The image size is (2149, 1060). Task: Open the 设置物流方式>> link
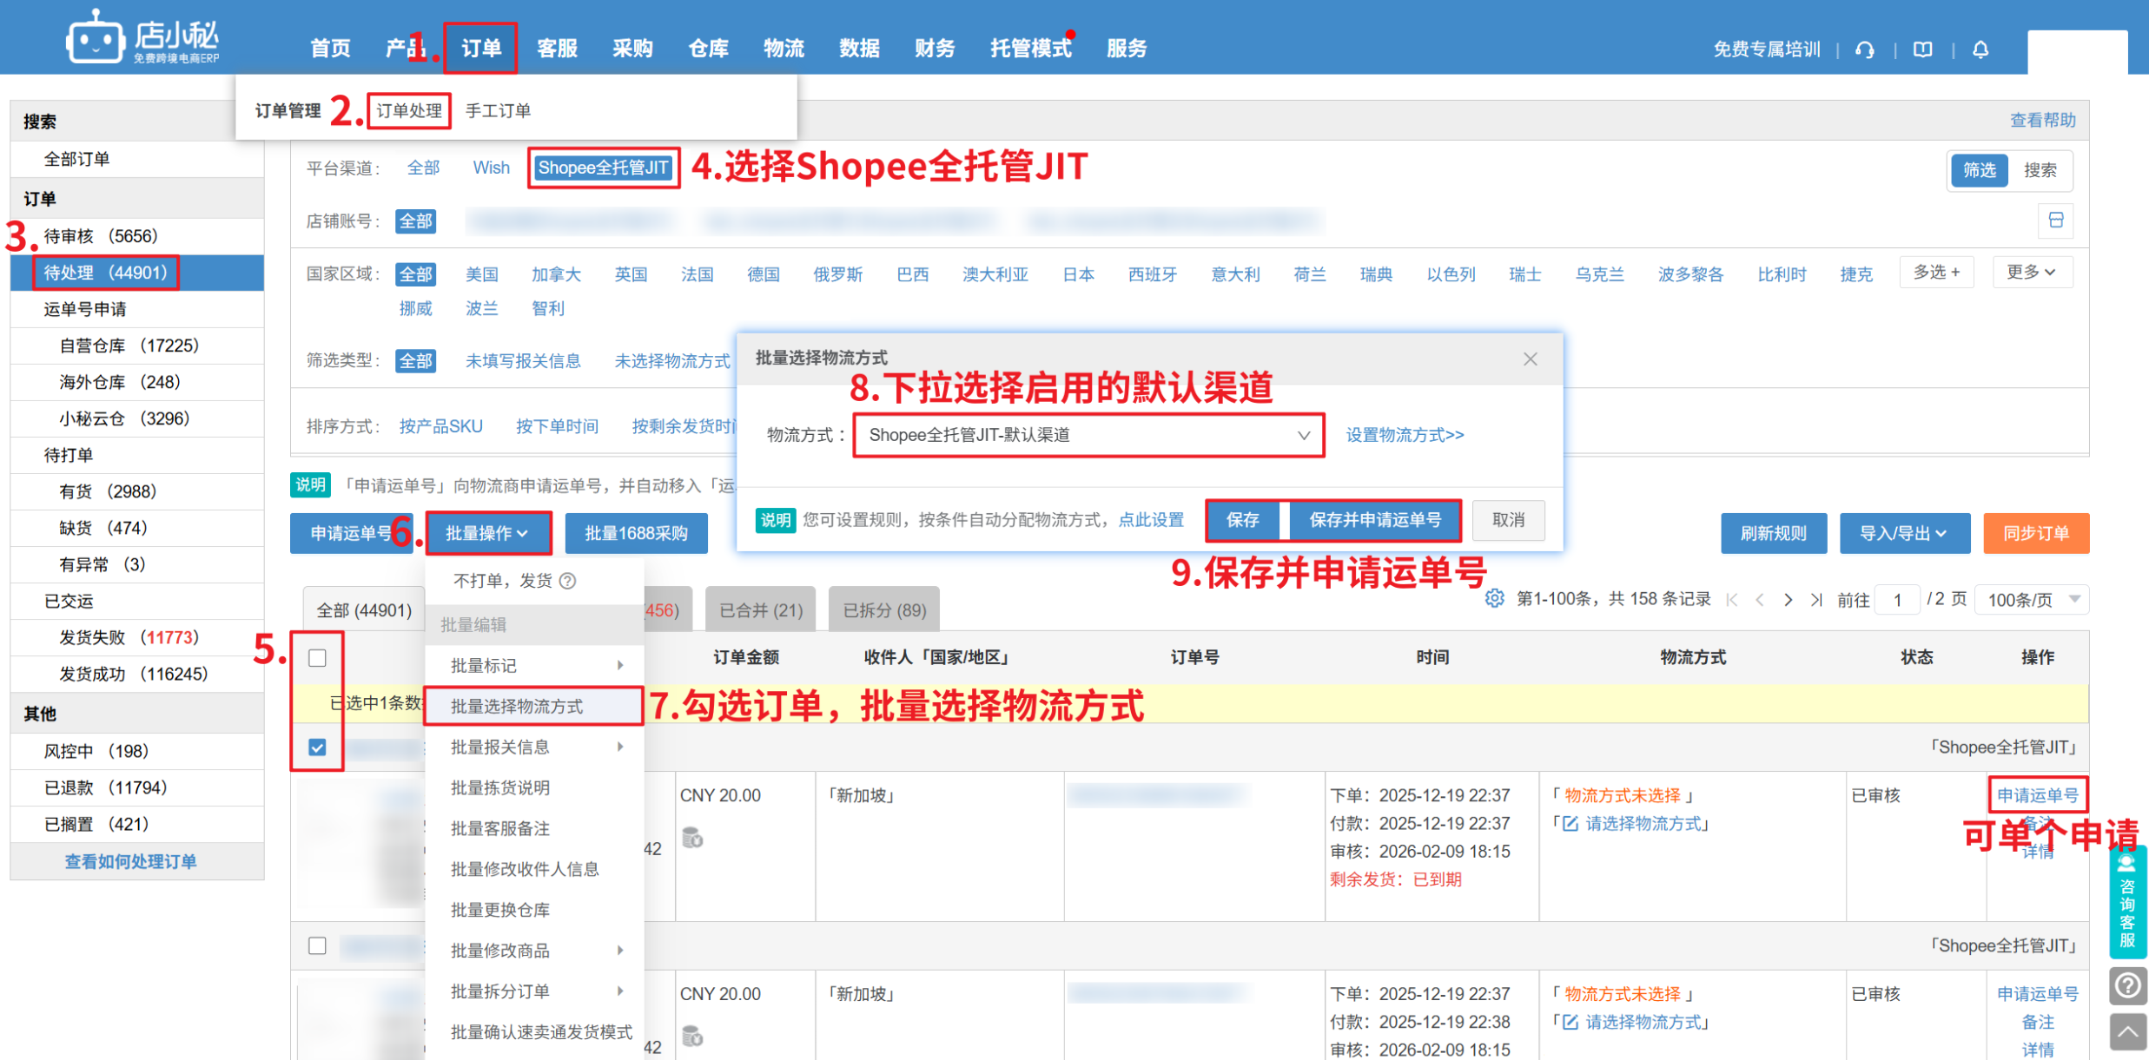coord(1404,435)
